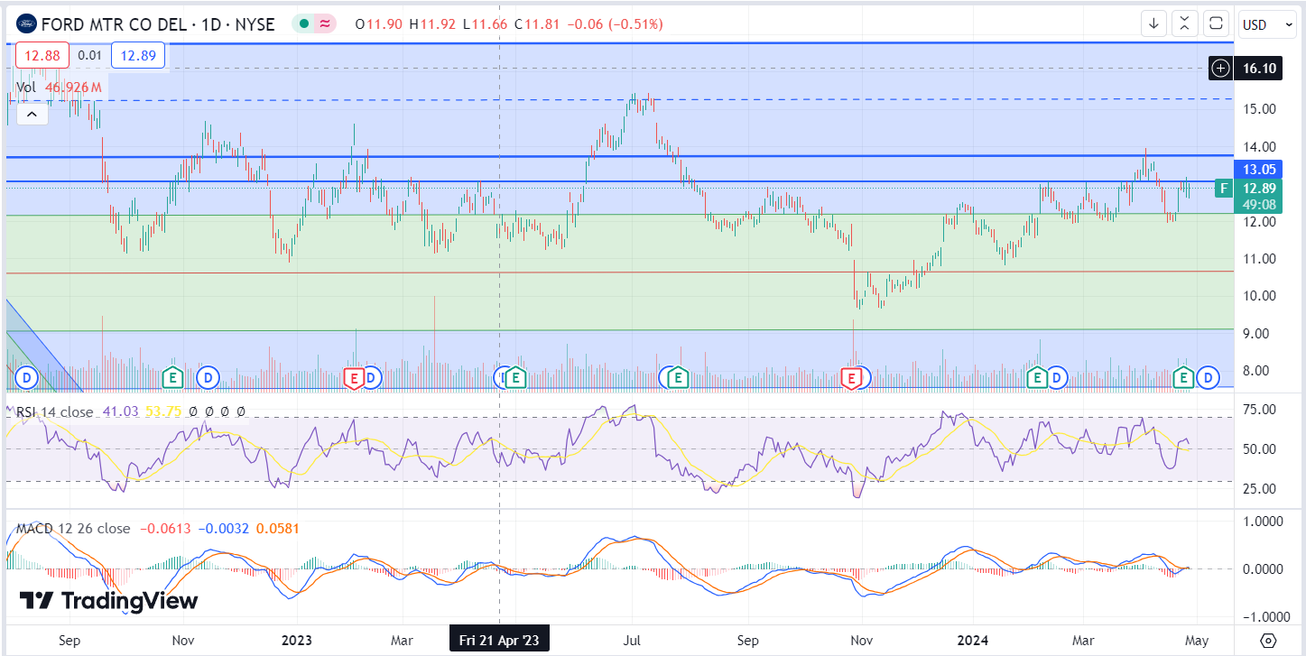1306x656 pixels.
Task: Open the earnings marker nearest May 2024
Action: (x=1184, y=377)
